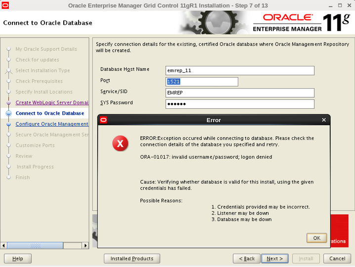The height and width of the screenshot is (267, 355).
Task: Click the step bullet beside Configure Oracle Management
Action: [x=8, y=124]
